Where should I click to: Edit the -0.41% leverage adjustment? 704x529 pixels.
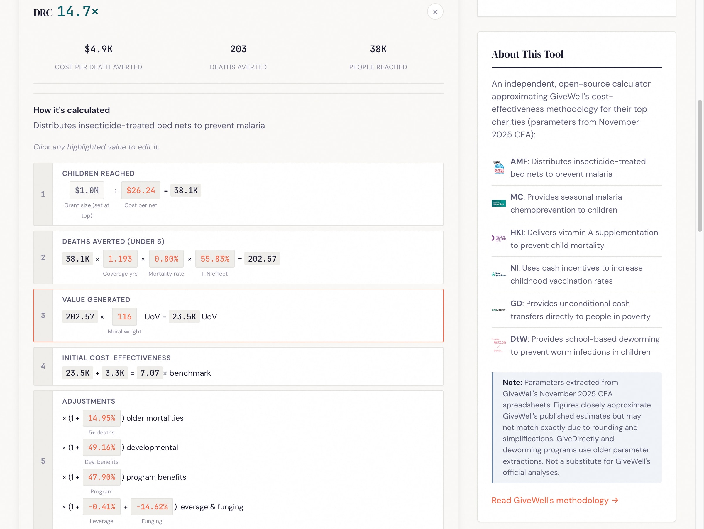101,506
